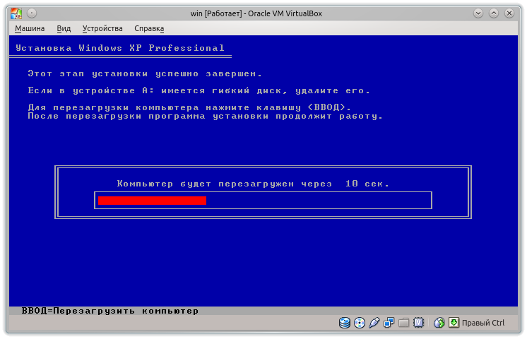Click the 'нажмите клавишу <ВВОД>' line

click(x=189, y=107)
